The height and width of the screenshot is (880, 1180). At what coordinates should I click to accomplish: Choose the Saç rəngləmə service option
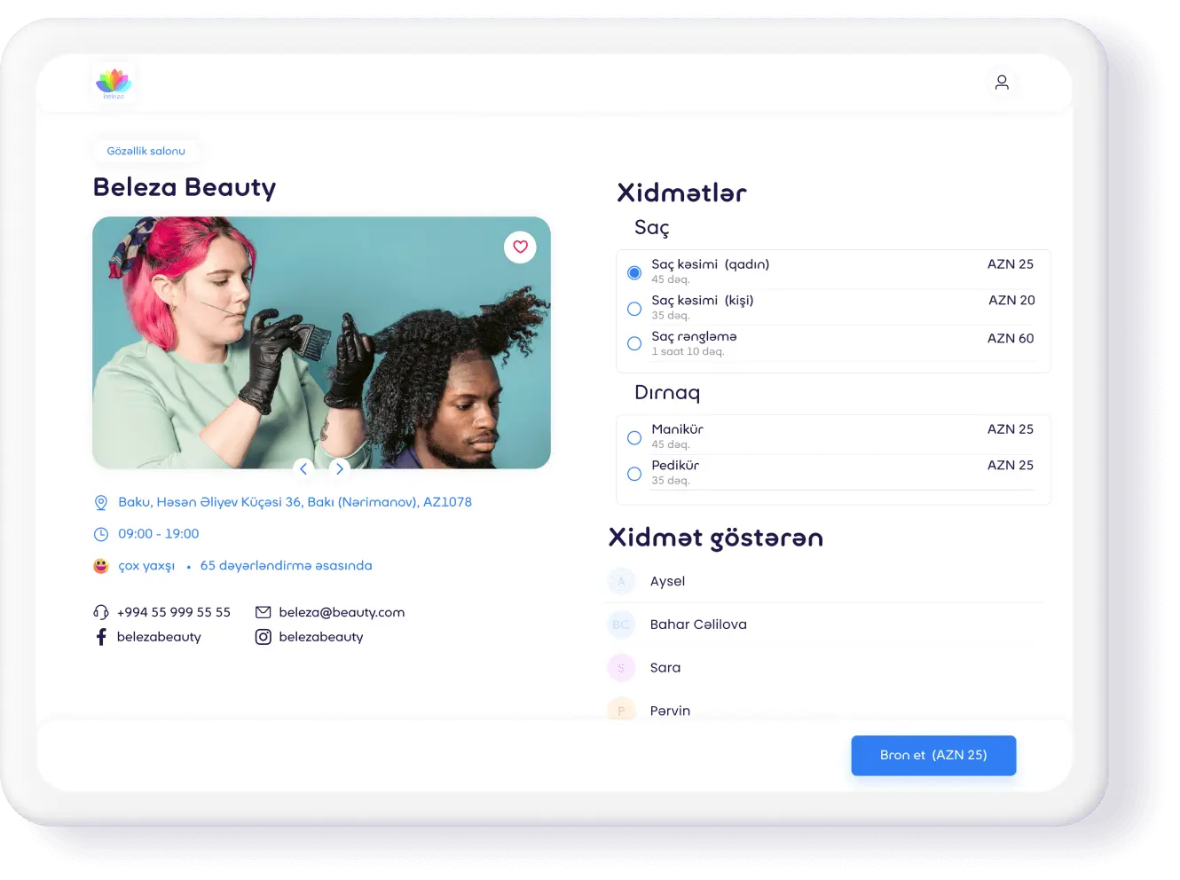(634, 343)
